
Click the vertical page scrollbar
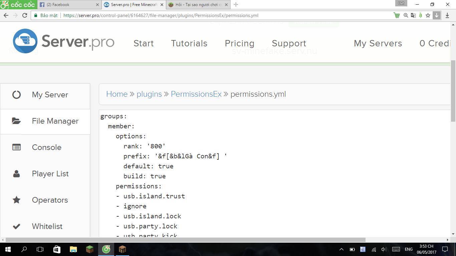click(453, 91)
